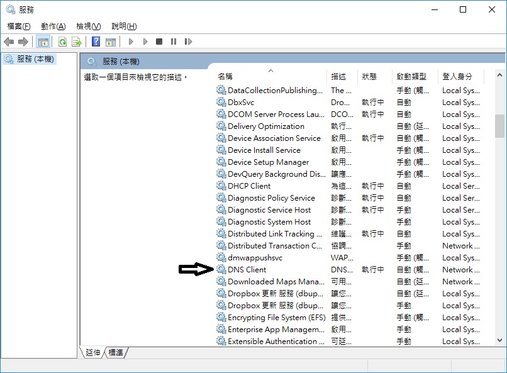Click the Pause service icon

[x=174, y=42]
